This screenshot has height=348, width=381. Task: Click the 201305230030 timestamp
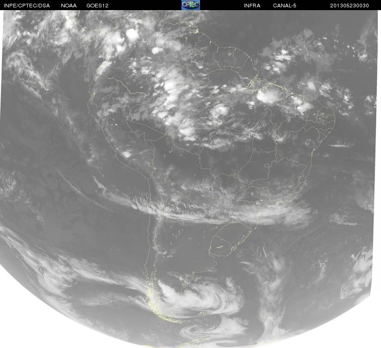(350, 6)
